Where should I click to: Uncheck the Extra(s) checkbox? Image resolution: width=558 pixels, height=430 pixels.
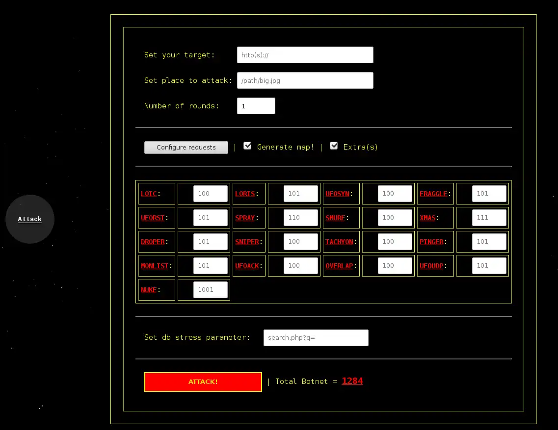pyautogui.click(x=333, y=146)
